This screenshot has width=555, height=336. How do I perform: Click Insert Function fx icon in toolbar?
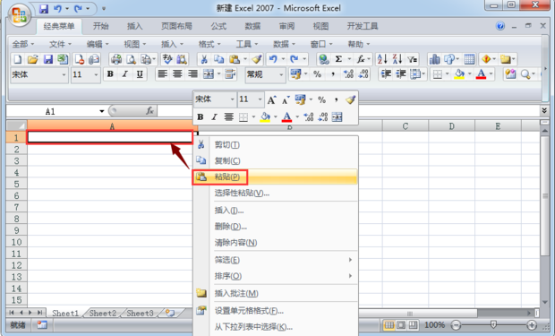pyautogui.click(x=361, y=59)
